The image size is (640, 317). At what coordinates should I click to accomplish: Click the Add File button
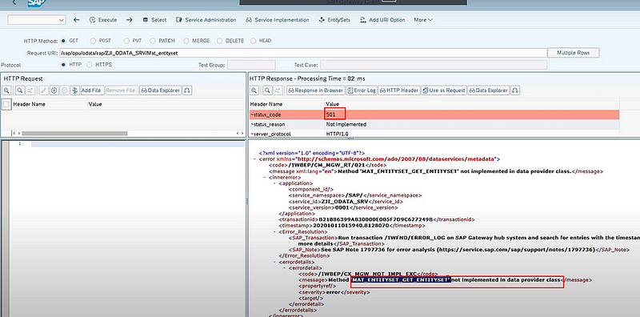pyautogui.click(x=91, y=90)
